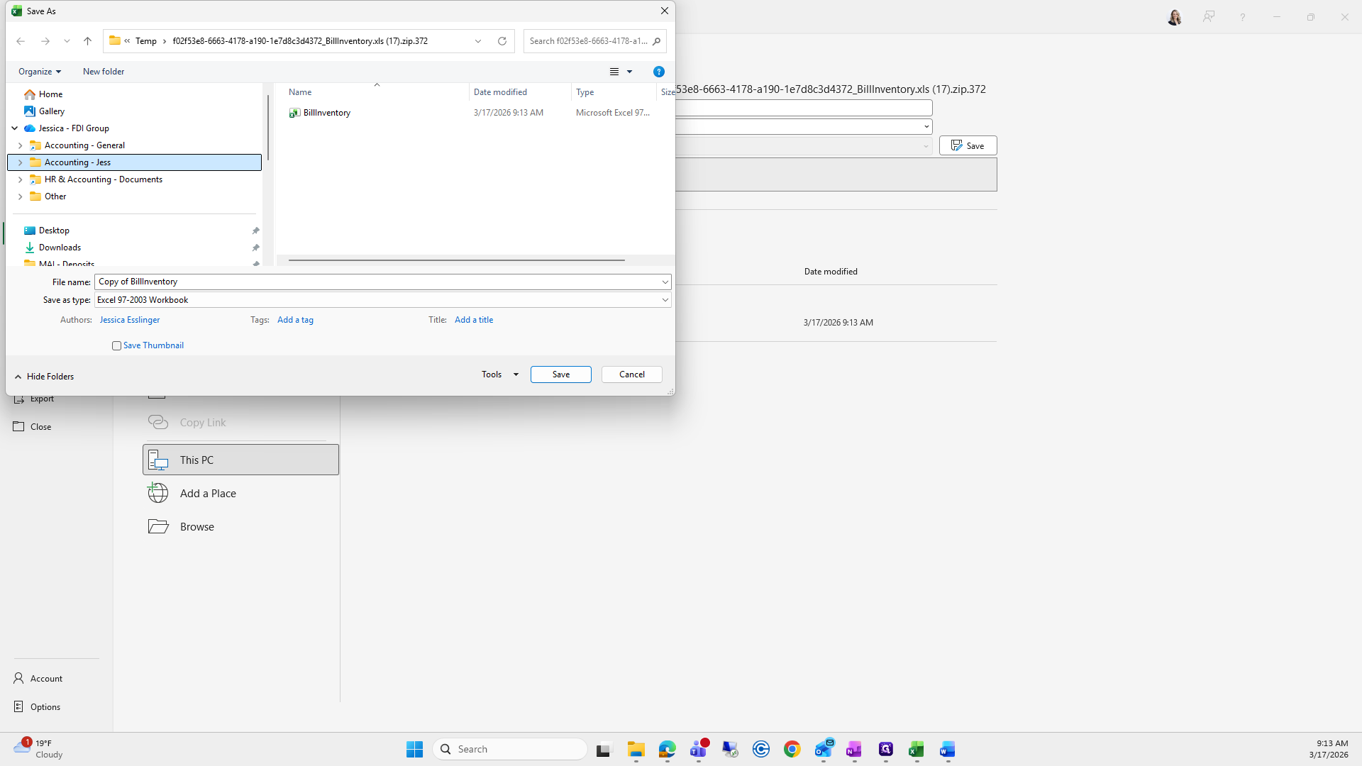Click the Excel icon in the taskbar
This screenshot has width=1362, height=766.
point(916,749)
